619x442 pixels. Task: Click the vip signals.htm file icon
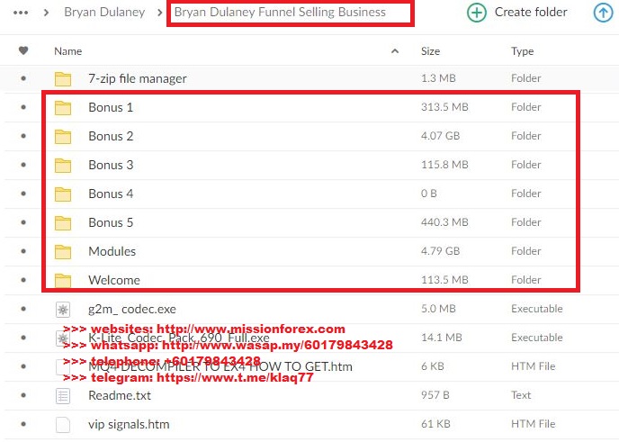63,425
